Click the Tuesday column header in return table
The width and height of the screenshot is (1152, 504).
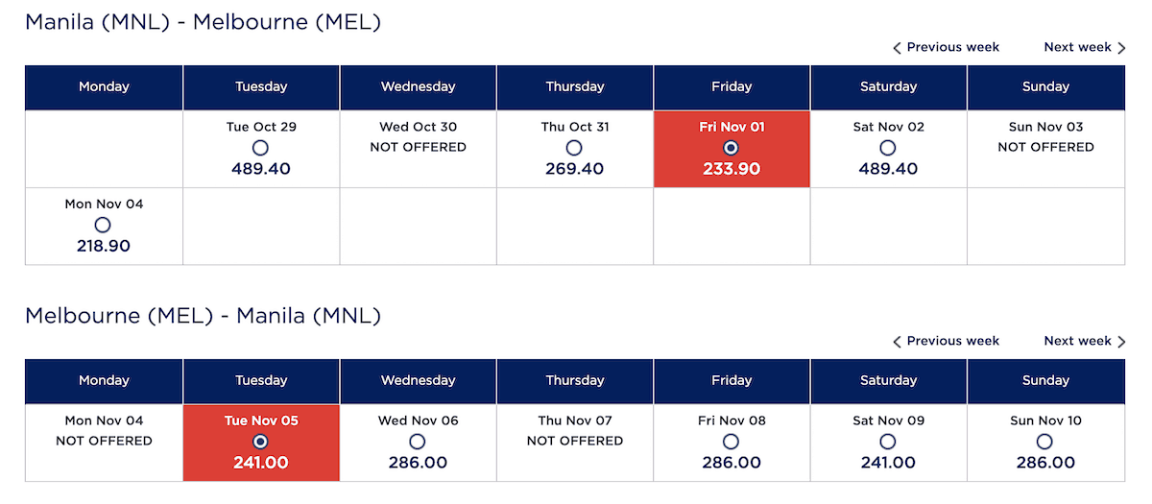tap(261, 380)
